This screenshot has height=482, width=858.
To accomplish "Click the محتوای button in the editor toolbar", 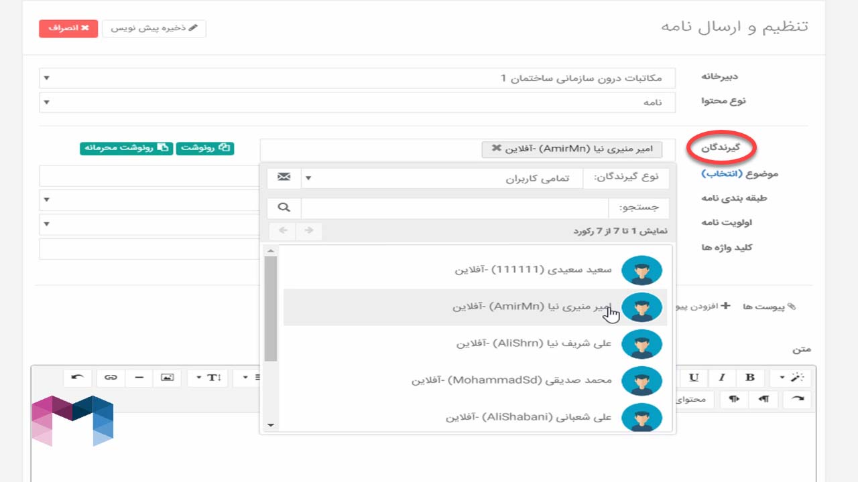I will click(x=694, y=400).
